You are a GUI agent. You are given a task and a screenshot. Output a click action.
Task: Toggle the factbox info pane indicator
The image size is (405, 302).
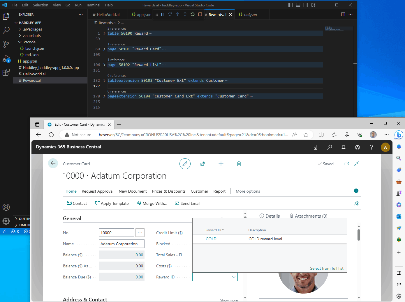pos(356,191)
